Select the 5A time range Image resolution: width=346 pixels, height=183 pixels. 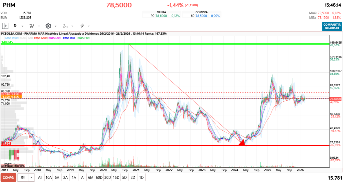(57, 178)
